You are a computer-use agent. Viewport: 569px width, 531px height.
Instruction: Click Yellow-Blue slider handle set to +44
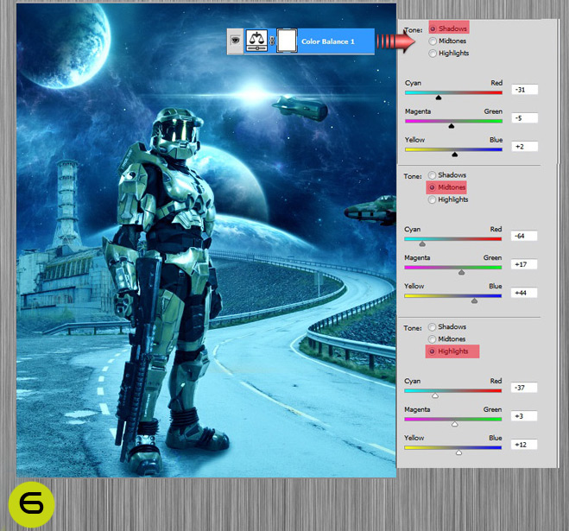click(474, 300)
